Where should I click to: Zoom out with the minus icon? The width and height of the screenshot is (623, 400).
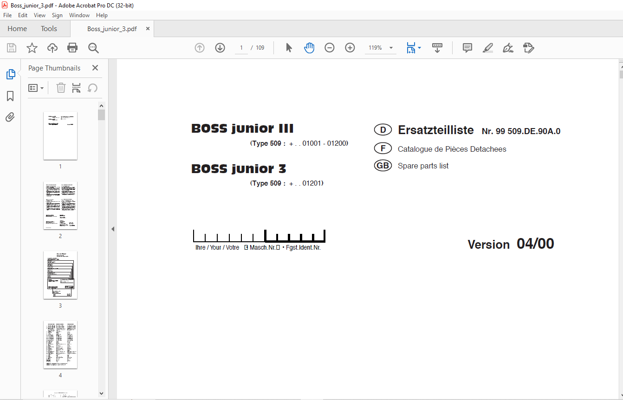pyautogui.click(x=330, y=48)
